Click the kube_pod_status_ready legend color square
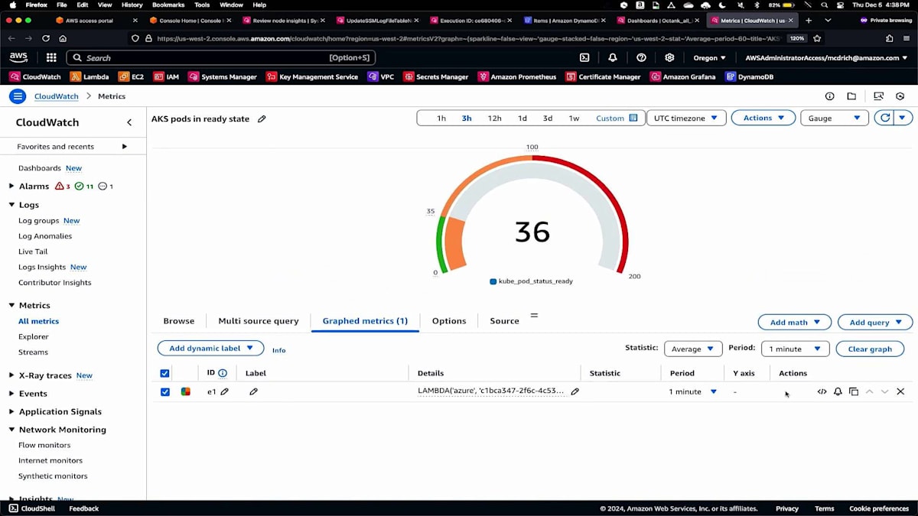 pos(493,281)
